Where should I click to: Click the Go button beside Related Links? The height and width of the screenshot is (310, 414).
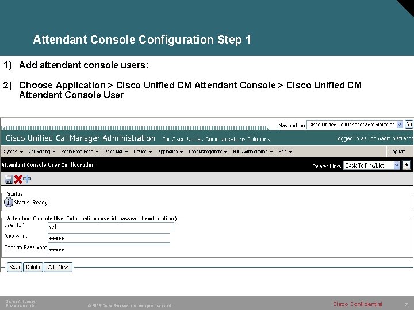click(406, 165)
